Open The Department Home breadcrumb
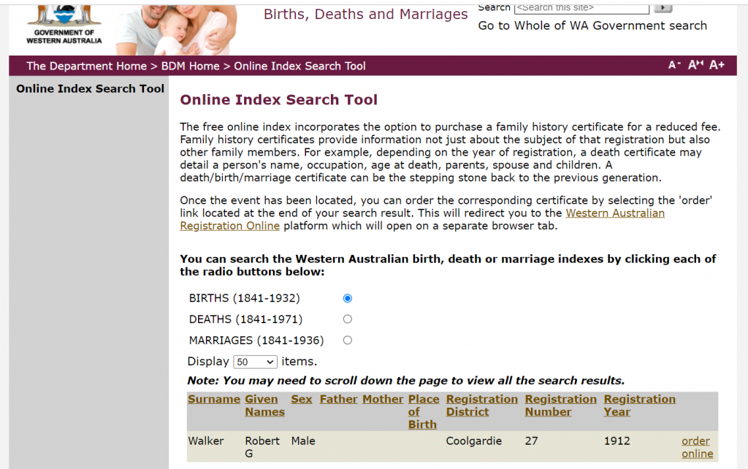Viewport: 748px width, 469px height. 86,66
